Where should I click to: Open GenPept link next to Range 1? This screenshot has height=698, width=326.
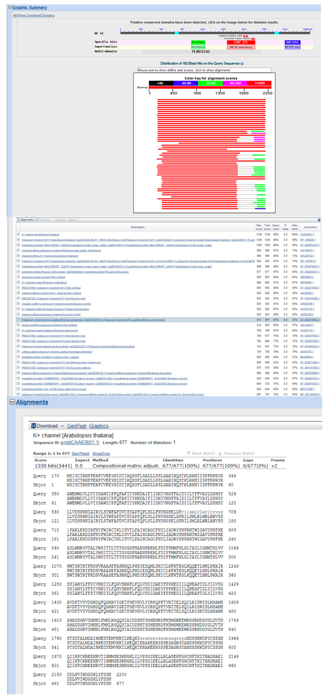(x=80, y=453)
